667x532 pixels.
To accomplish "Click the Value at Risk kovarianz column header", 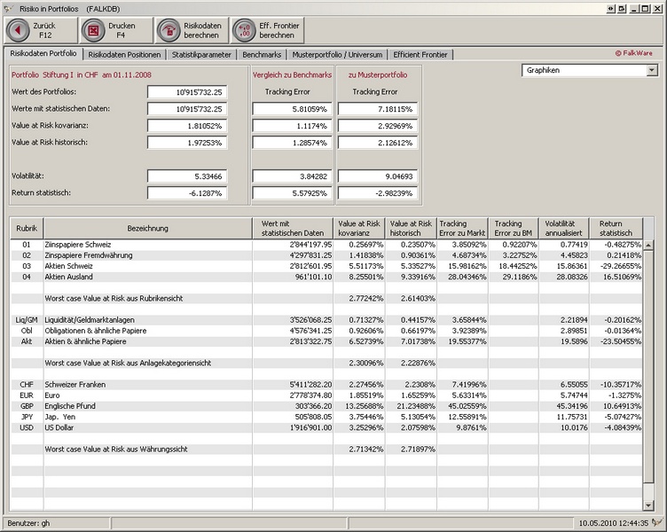I will tap(359, 229).
